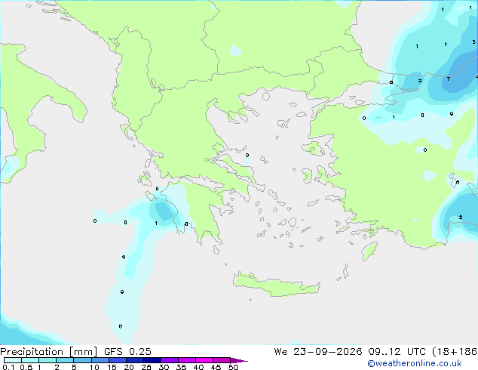Viewport: 478px width, 370px height.
Task: Select the 10–15 mm blue legend swatch
Action: point(100,360)
